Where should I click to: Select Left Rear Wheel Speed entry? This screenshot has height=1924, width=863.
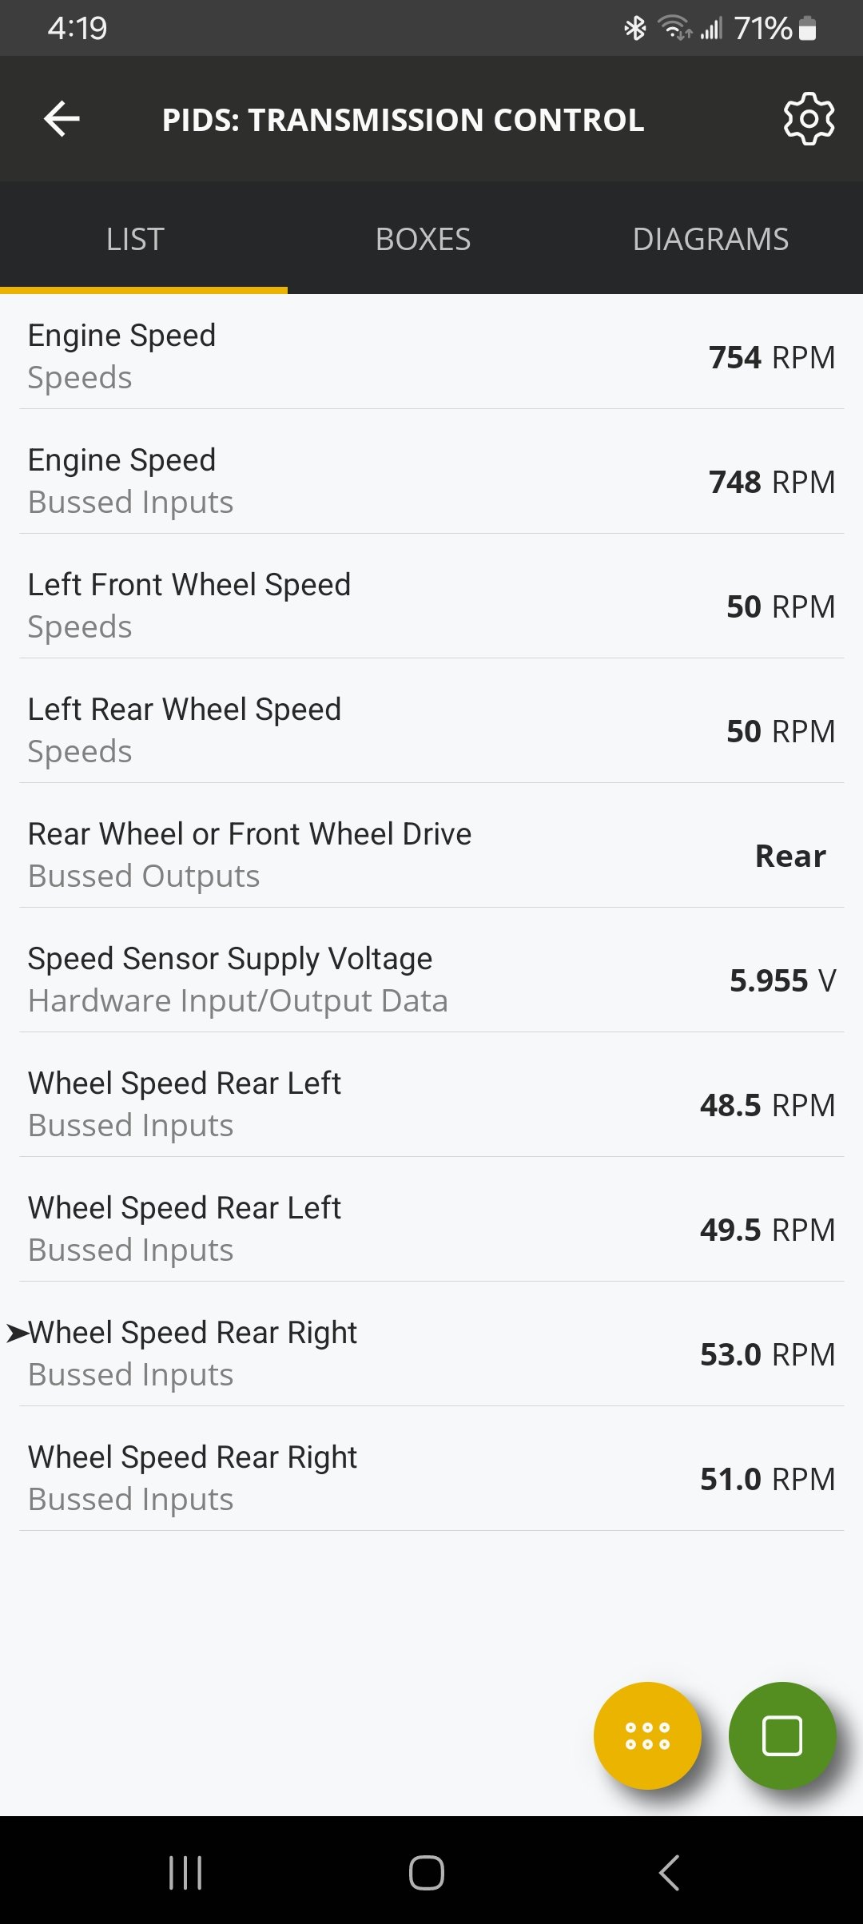(431, 730)
